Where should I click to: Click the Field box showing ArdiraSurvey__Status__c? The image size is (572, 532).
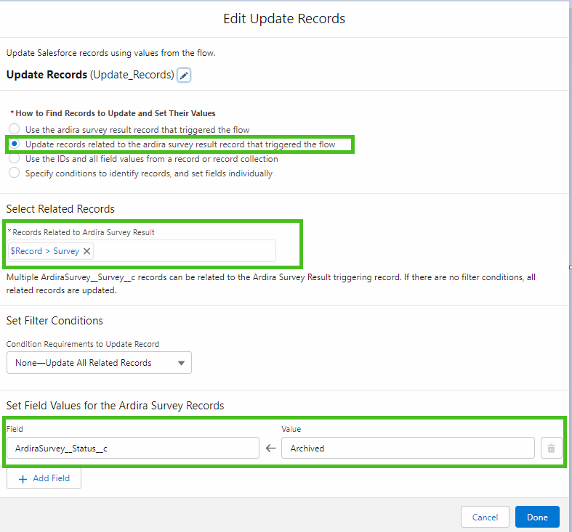click(132, 449)
